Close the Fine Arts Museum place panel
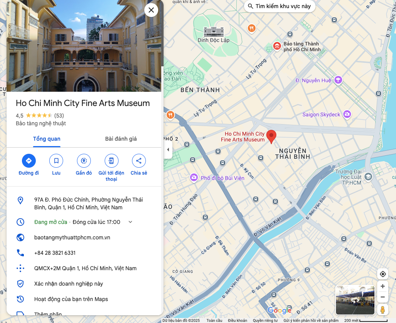This screenshot has width=396, height=323. [x=151, y=10]
